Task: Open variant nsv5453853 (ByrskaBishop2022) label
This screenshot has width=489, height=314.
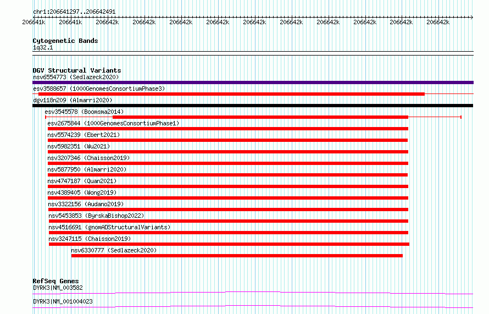Action: click(96, 216)
